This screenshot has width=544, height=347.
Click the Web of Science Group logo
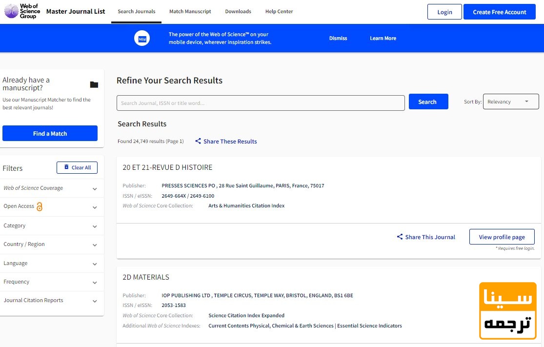coord(22,11)
